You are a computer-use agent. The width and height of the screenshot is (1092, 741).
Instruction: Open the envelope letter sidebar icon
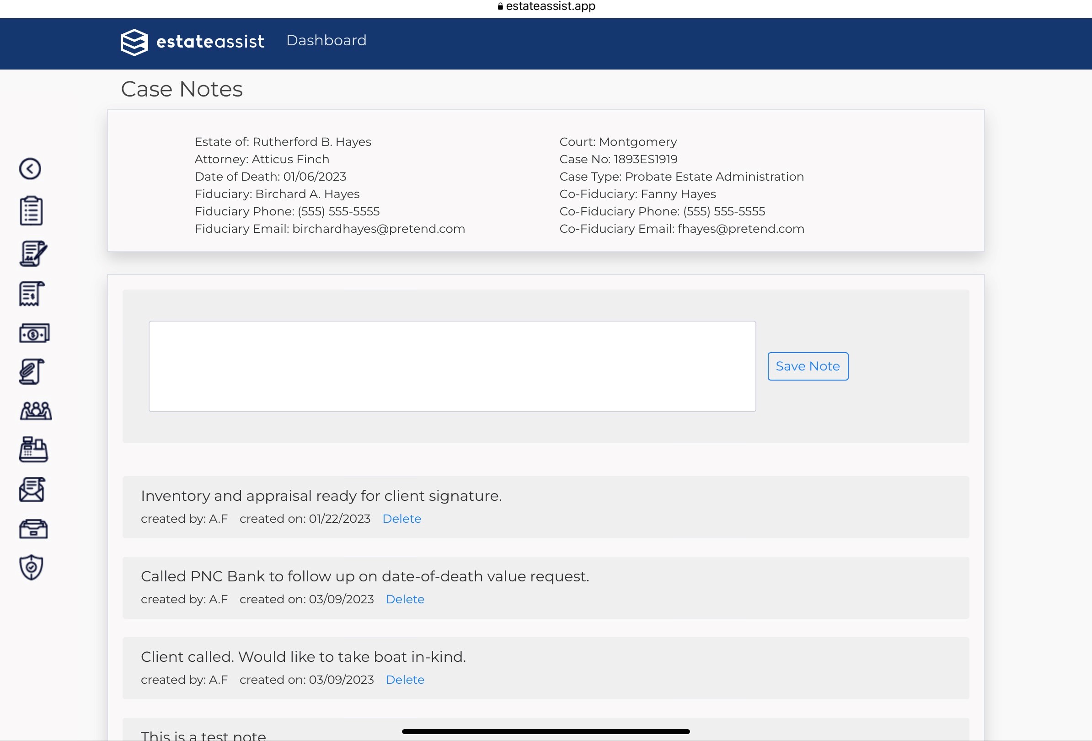[32, 489]
